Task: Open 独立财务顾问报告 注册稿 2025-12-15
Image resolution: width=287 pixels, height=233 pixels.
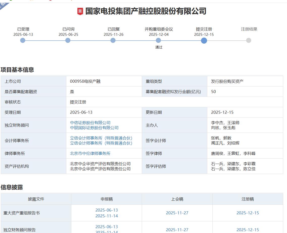Action: tap(248, 230)
